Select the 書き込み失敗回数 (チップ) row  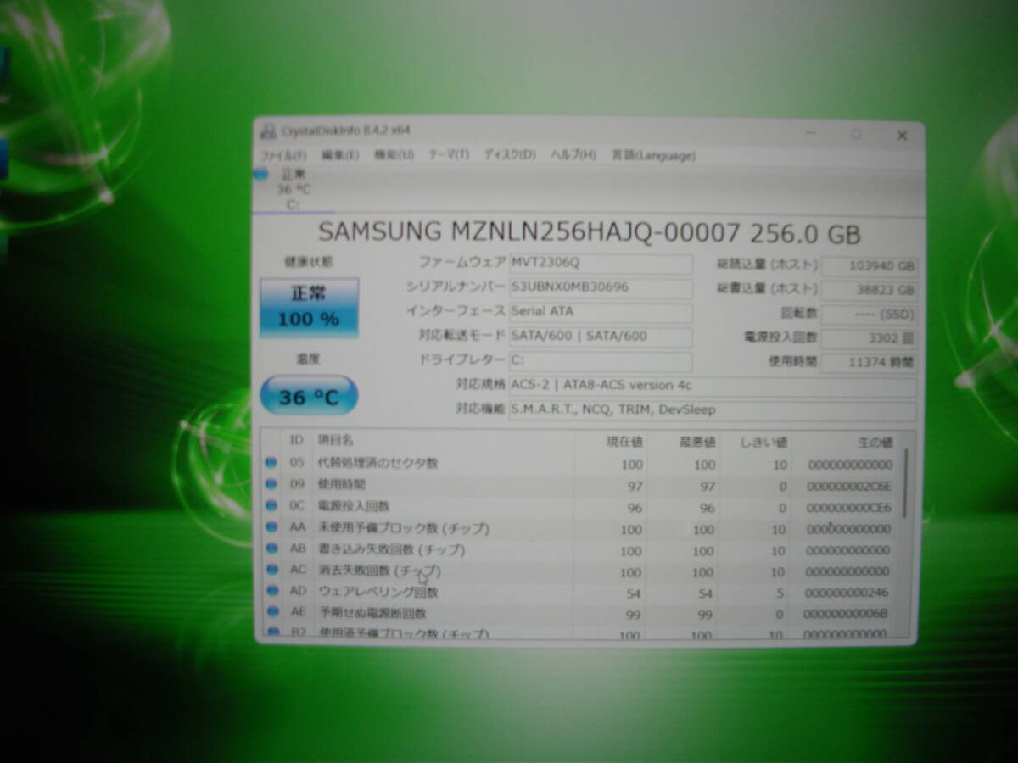(x=580, y=549)
